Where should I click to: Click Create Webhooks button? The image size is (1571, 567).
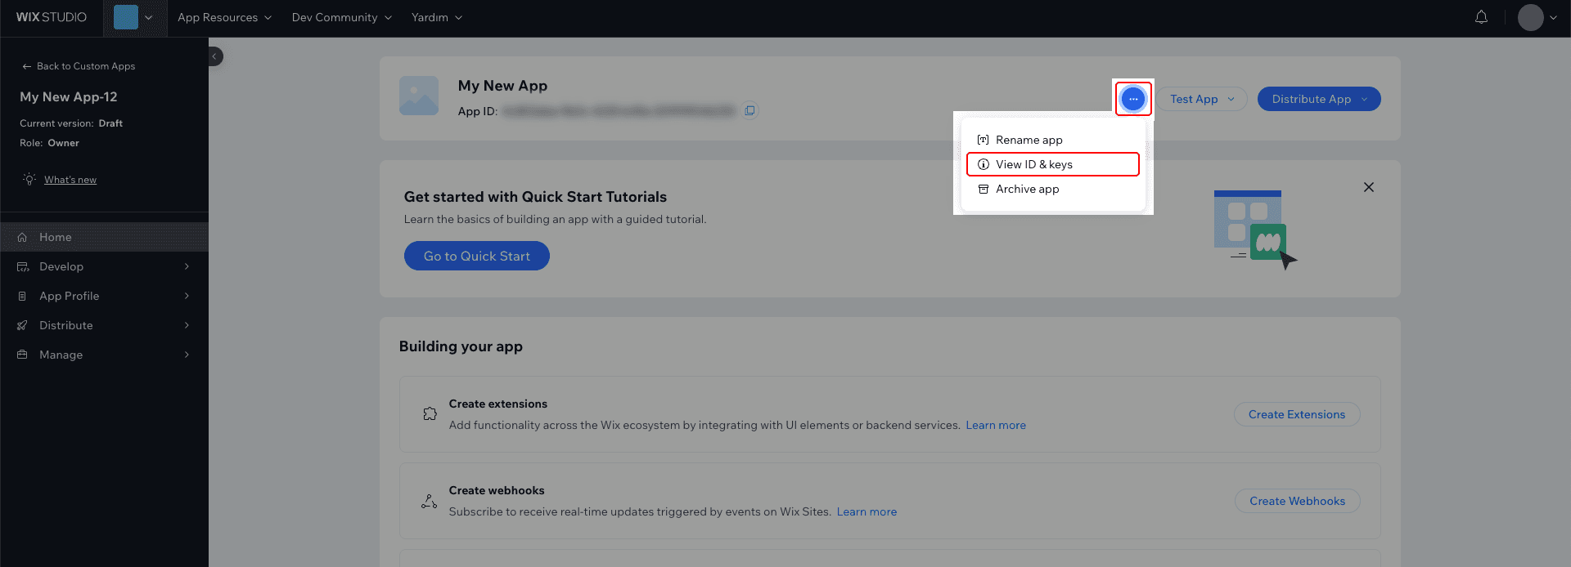tap(1297, 501)
